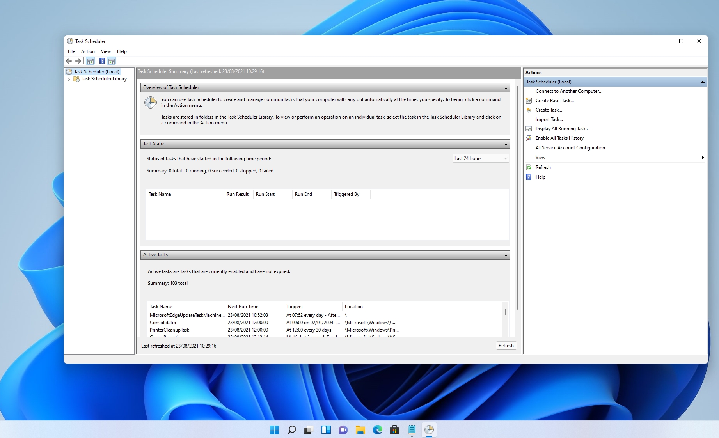Viewport: 719px width, 438px height.
Task: Click Enable All Tasks History icon
Action: (529, 138)
